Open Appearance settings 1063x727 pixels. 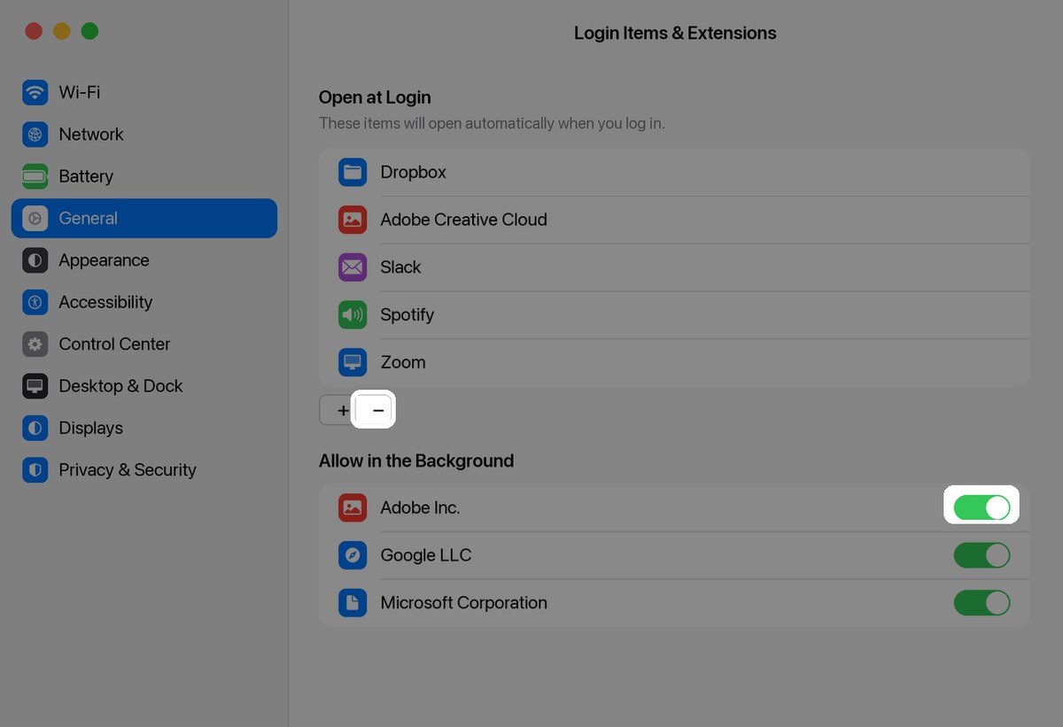point(144,260)
